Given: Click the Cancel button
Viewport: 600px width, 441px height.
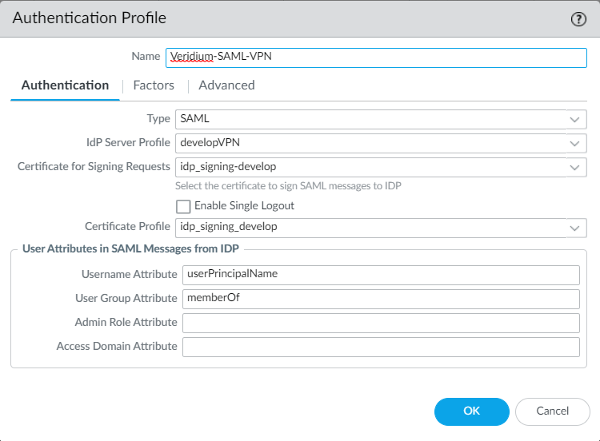Looking at the screenshot, I should [x=552, y=411].
